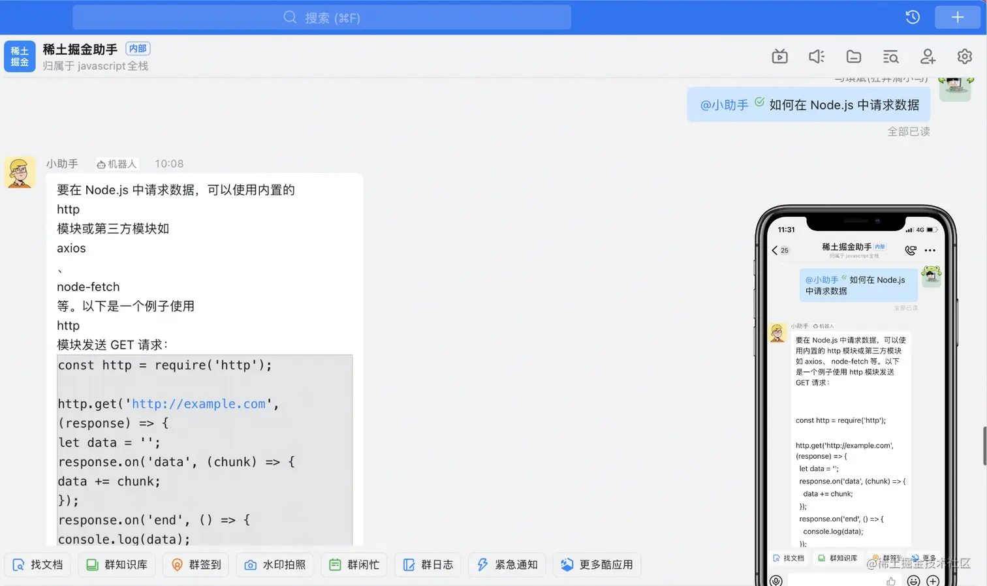Click the 全部已读 read status
This screenshot has width=987, height=586.
[909, 131]
